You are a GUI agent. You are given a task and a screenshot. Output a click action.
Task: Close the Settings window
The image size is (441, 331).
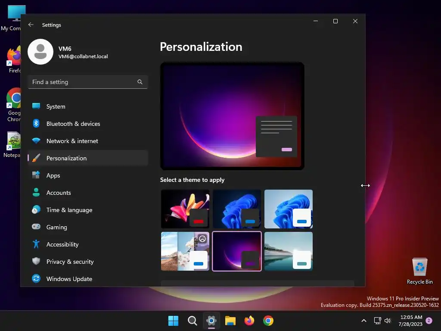tap(355, 21)
